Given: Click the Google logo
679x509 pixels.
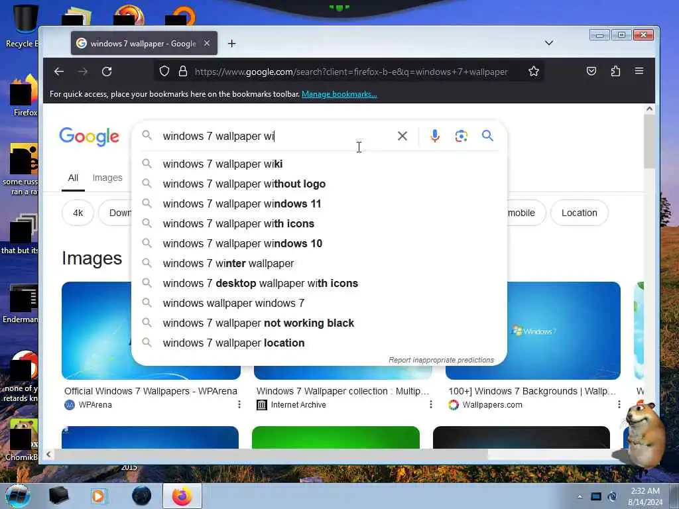Looking at the screenshot, I should point(90,137).
